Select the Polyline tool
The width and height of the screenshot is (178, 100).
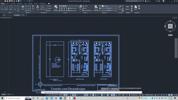pyautogui.click(x=6, y=7)
